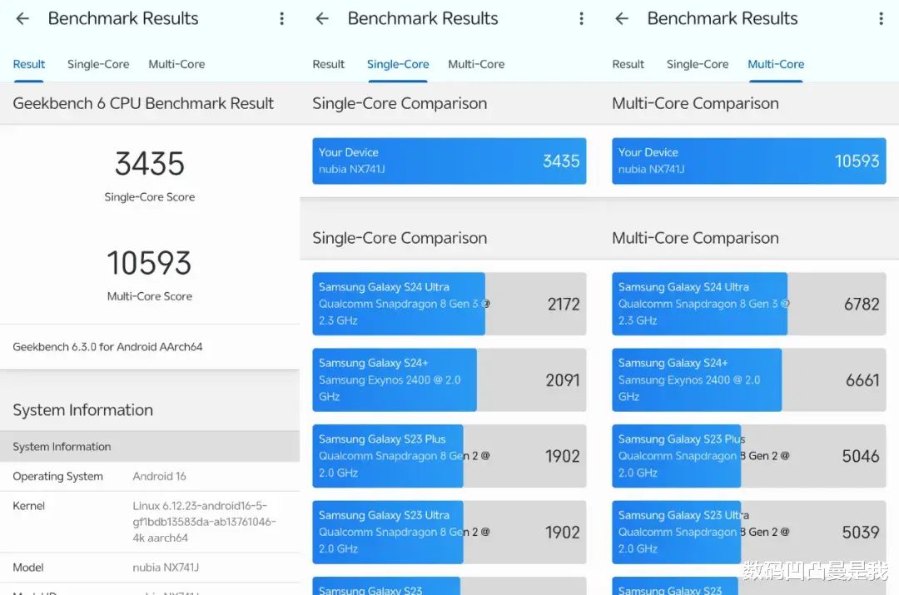
Task: Tap the Kernel version row
Action: click(150, 522)
